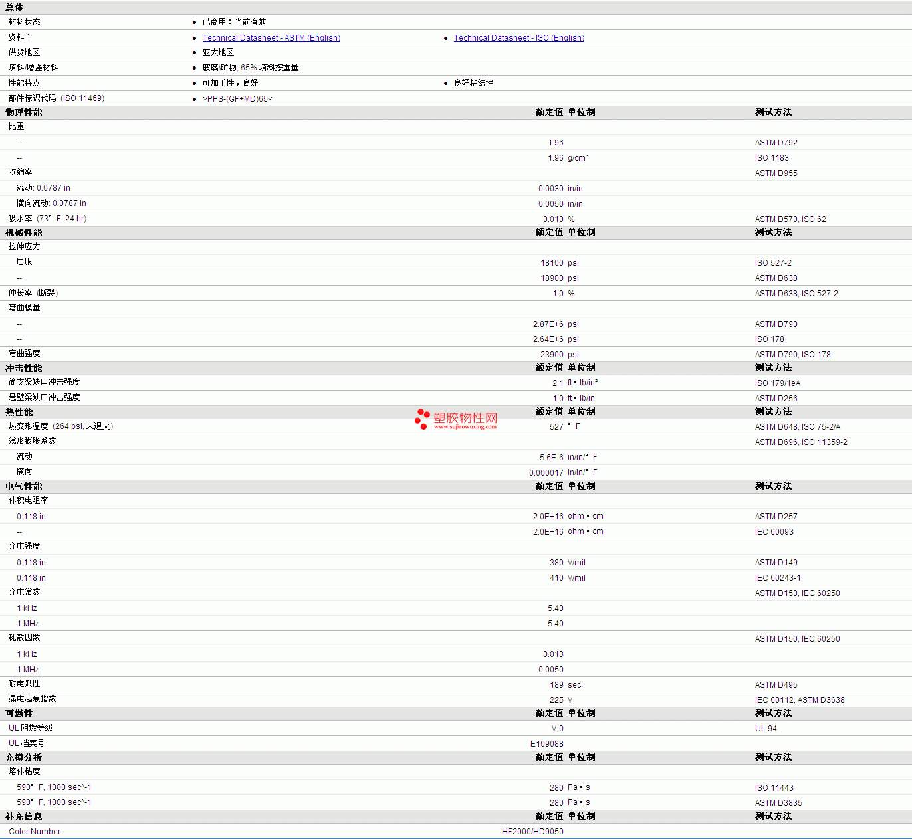Click the "补充信息" section header
This screenshot has height=839, width=912.
[x=24, y=816]
